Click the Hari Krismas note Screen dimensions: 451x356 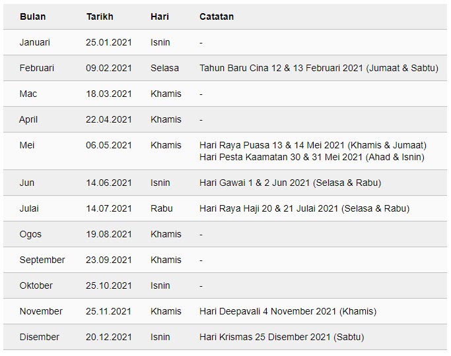[x=281, y=337]
